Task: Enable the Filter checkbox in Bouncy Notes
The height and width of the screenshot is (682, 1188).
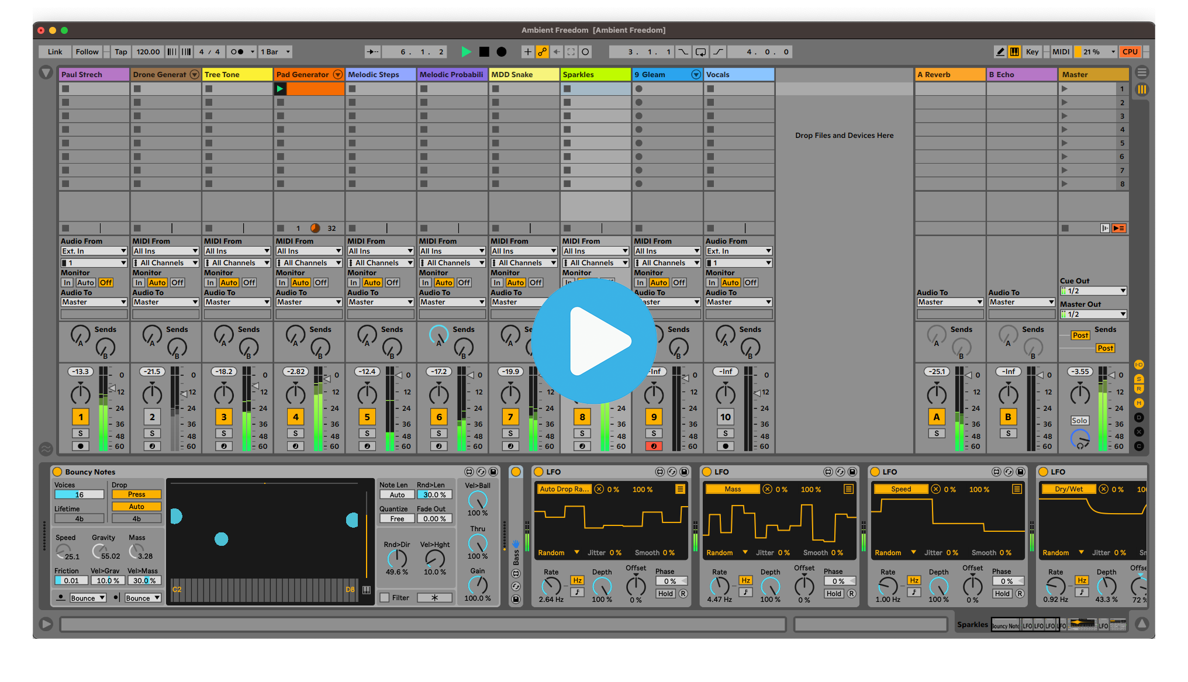Action: click(x=385, y=597)
